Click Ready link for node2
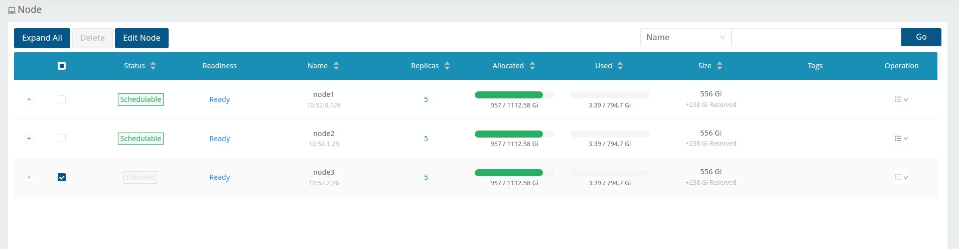 coord(220,139)
